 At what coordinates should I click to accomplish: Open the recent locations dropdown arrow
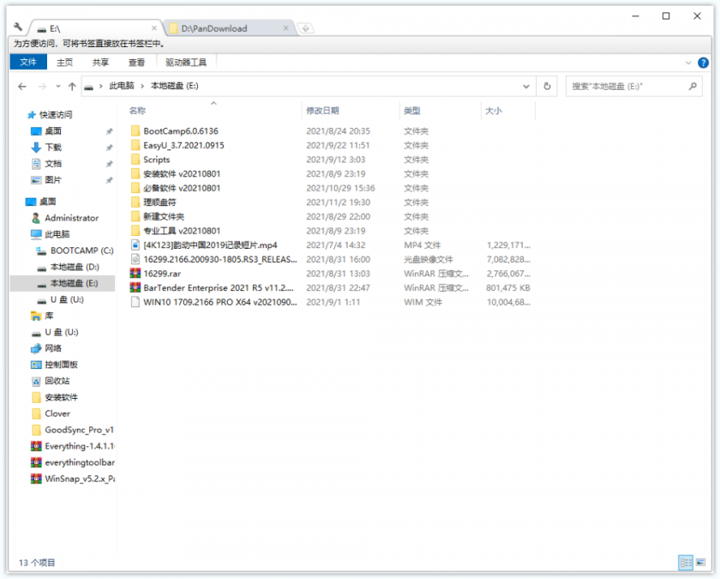[x=57, y=87]
